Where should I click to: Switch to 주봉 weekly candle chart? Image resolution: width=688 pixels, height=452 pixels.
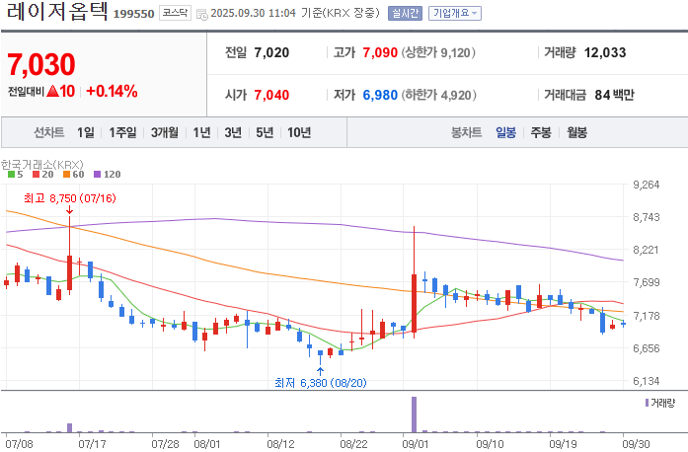tap(541, 132)
